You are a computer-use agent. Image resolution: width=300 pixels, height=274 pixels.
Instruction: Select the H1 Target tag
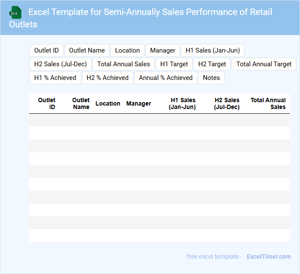[x=174, y=64]
